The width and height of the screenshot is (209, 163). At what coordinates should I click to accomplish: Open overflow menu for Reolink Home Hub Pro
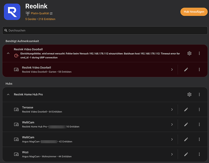point(199,95)
